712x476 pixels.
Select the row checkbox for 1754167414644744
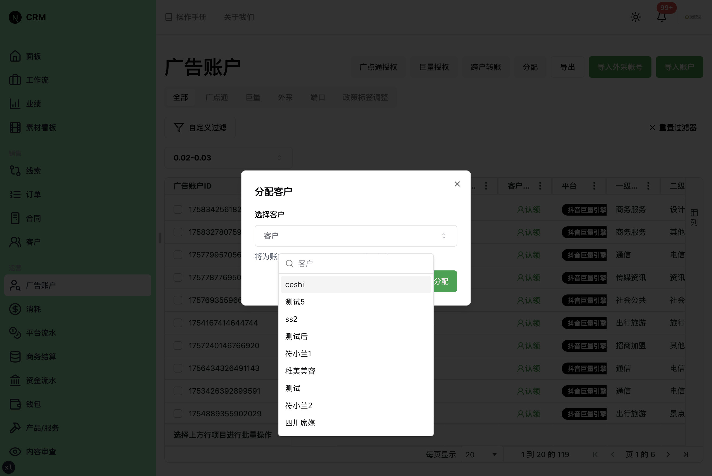(178, 323)
